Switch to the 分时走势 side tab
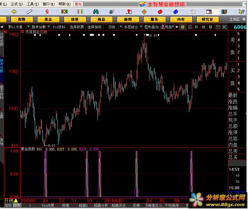The width and height of the screenshot is (248, 209). pos(1,39)
